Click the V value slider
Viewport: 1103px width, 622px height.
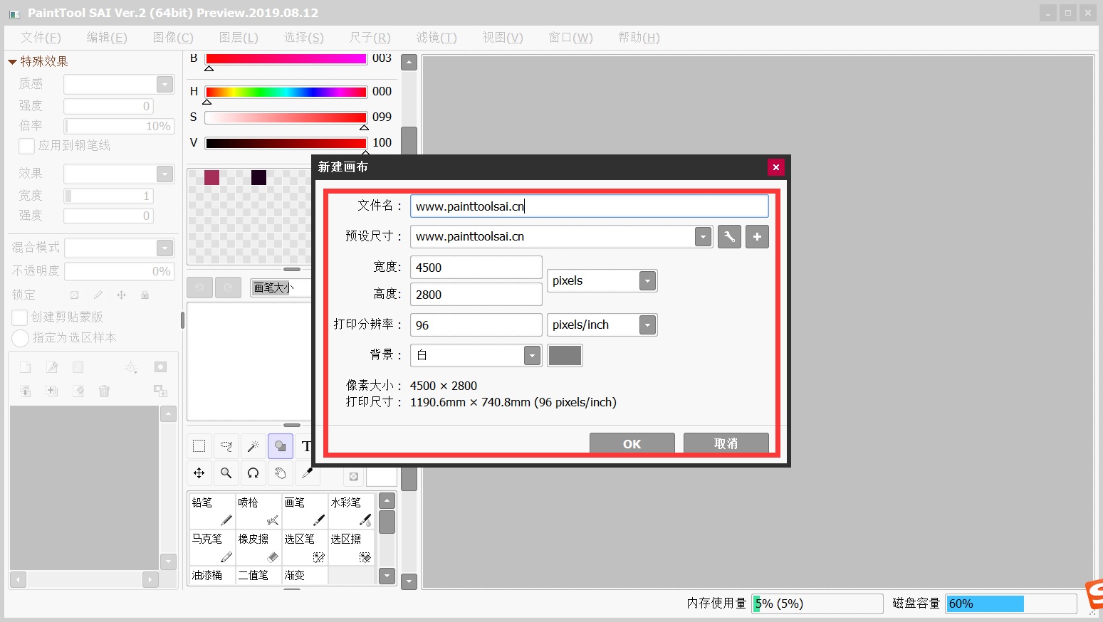point(286,143)
